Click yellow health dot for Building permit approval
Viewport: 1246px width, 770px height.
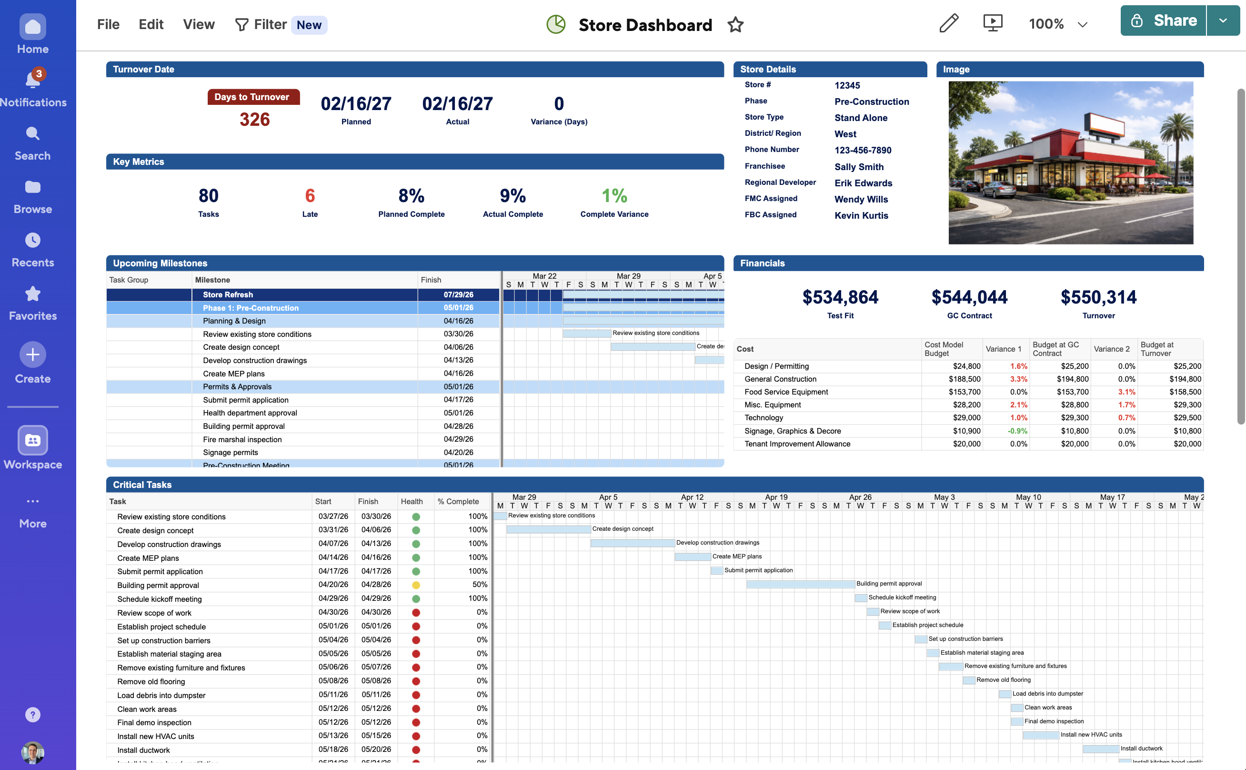click(416, 585)
